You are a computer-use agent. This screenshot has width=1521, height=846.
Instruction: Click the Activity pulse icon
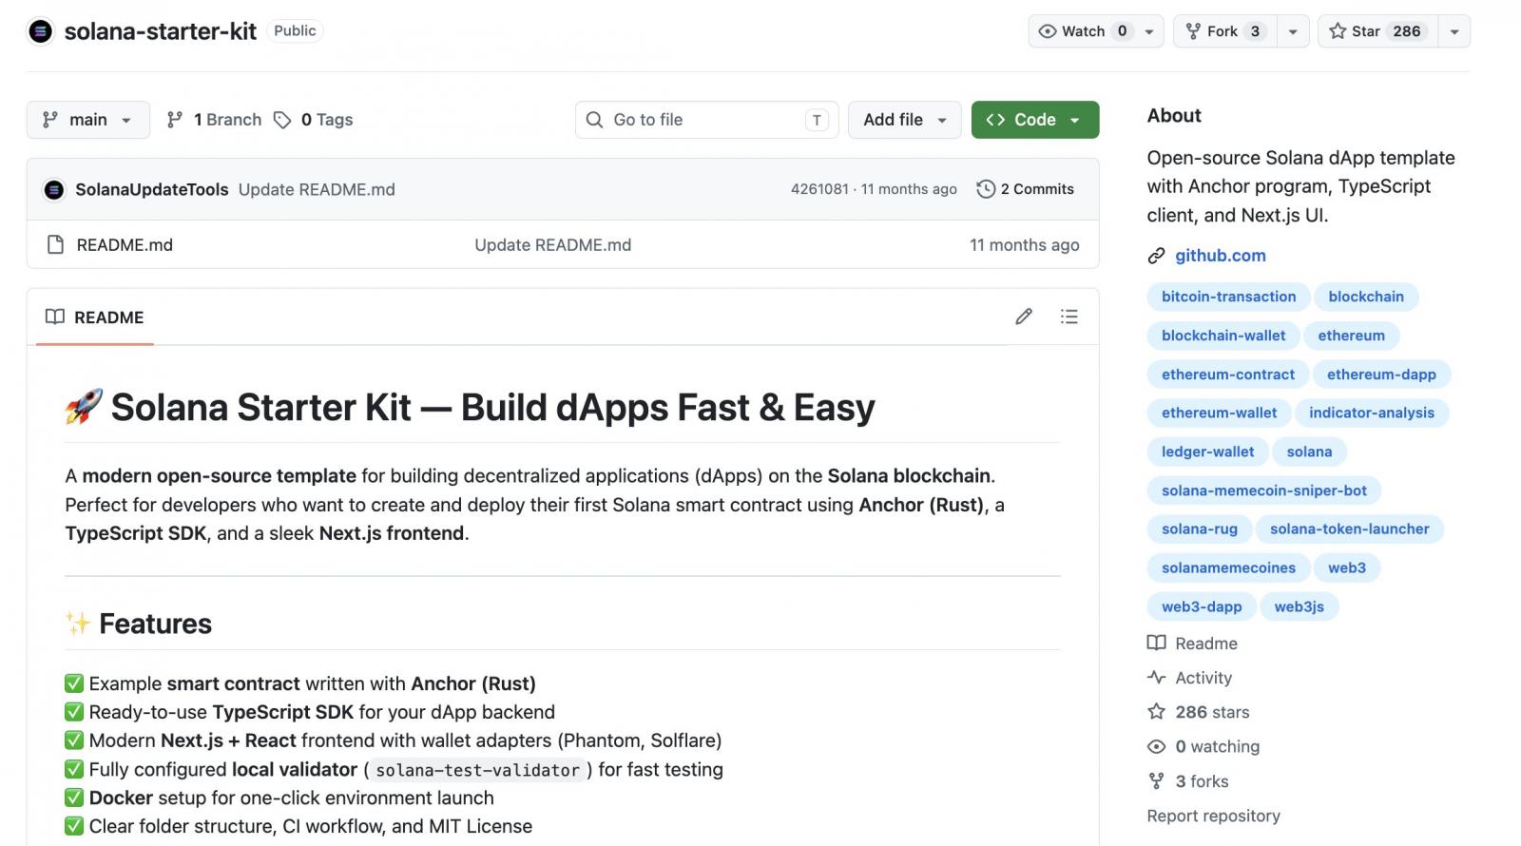1156,678
